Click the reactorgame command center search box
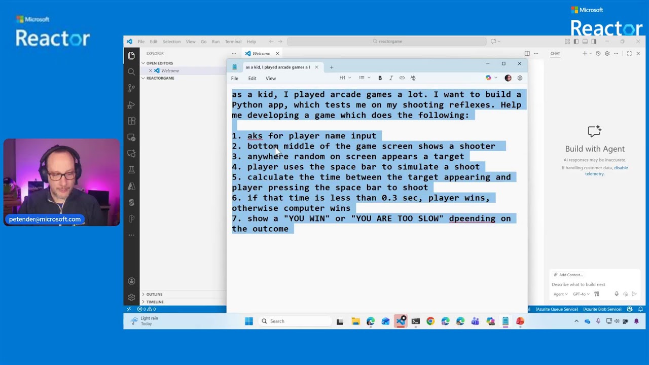 386,42
